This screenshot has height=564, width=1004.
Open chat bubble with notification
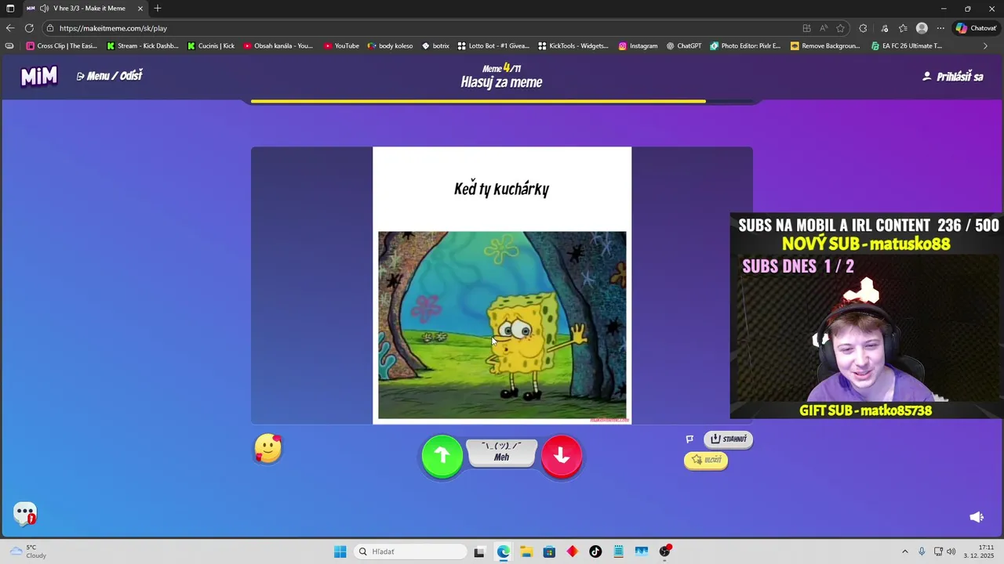pos(25,514)
